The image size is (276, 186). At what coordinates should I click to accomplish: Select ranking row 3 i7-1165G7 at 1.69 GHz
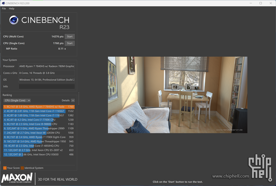coord(39,115)
